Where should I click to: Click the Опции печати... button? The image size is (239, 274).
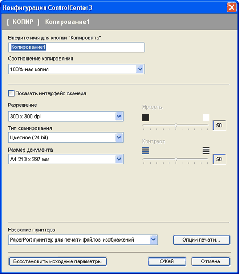201,240
